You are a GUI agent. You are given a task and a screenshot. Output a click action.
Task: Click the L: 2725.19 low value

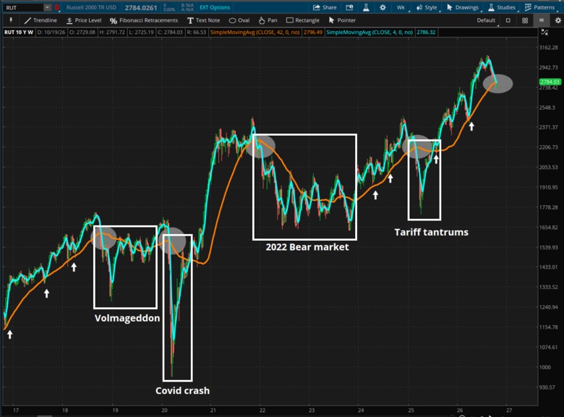(x=141, y=33)
